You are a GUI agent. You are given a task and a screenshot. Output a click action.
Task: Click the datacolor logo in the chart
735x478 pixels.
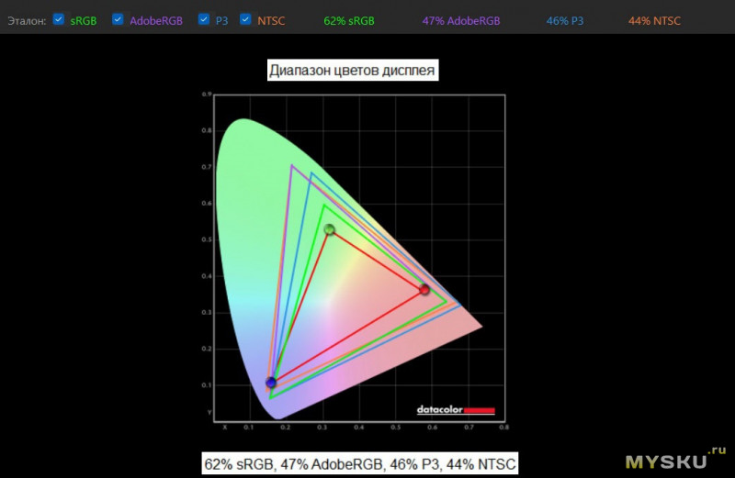tap(456, 409)
